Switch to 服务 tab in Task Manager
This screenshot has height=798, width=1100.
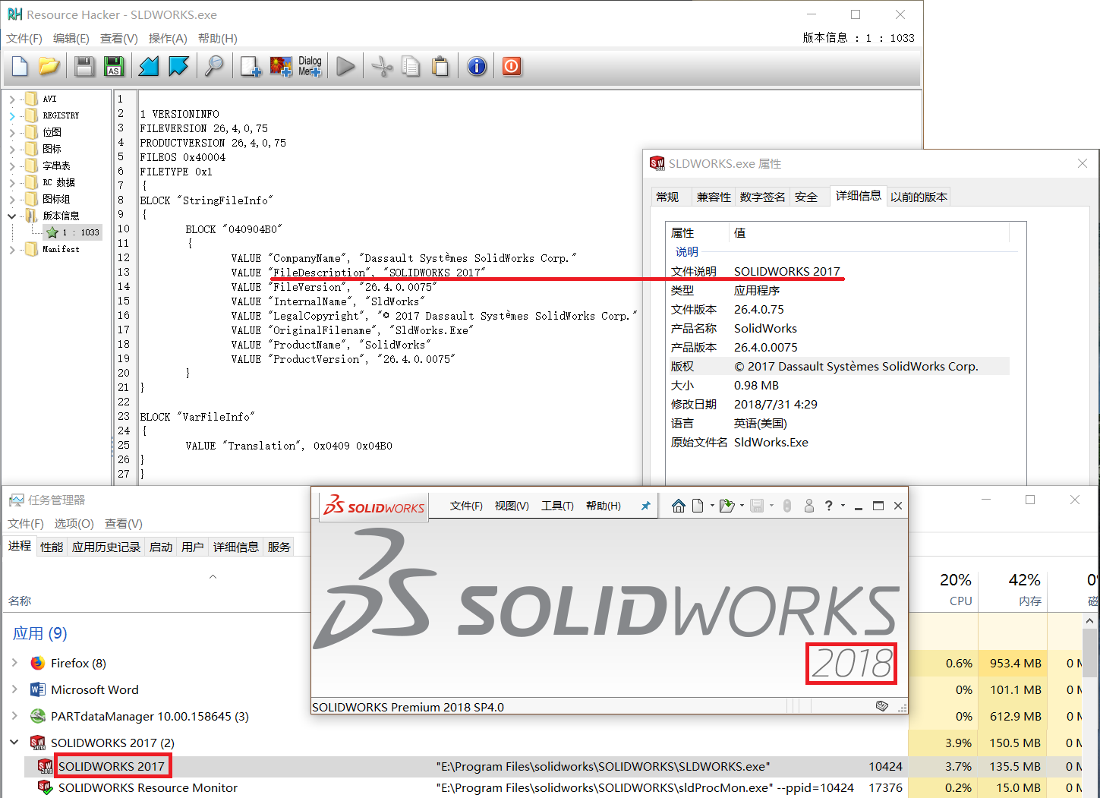pyautogui.click(x=279, y=547)
